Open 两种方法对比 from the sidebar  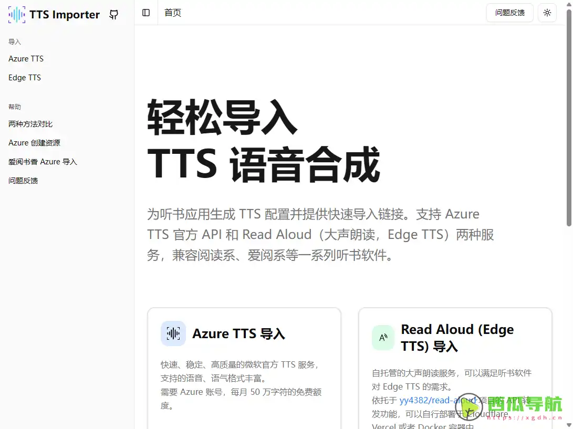[29, 124]
